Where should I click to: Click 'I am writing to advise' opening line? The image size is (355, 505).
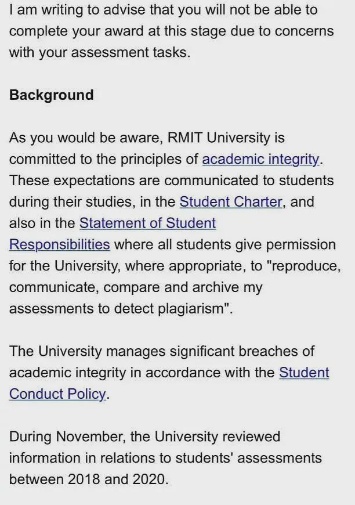[x=77, y=10]
